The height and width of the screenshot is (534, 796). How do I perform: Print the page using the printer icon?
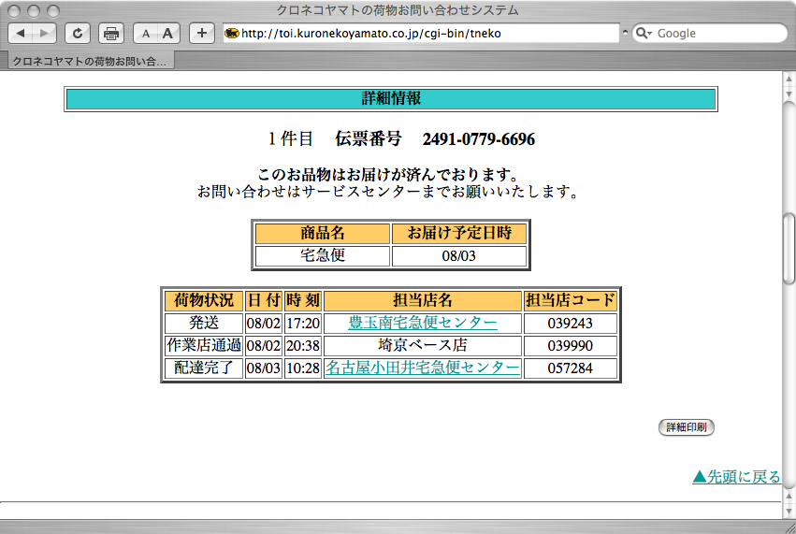(x=111, y=34)
